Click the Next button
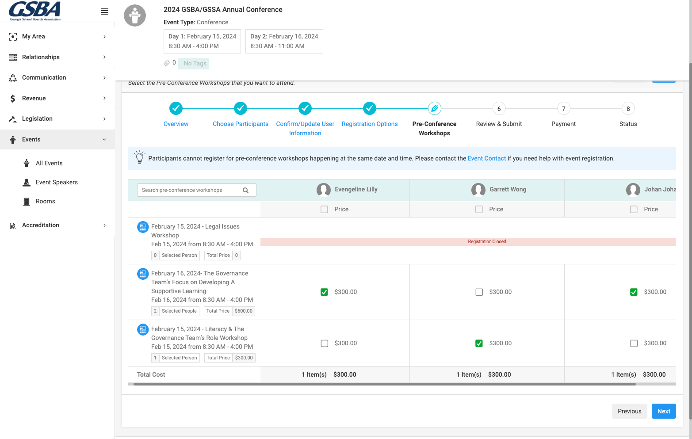 point(664,411)
